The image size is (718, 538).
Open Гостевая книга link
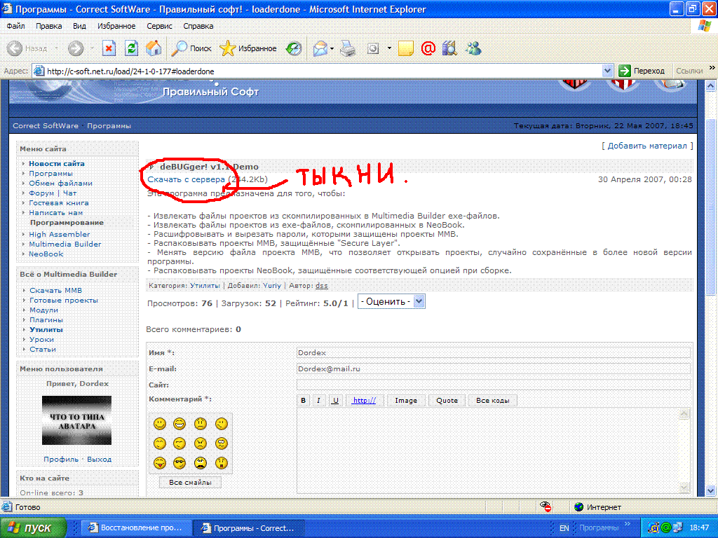[59, 202]
